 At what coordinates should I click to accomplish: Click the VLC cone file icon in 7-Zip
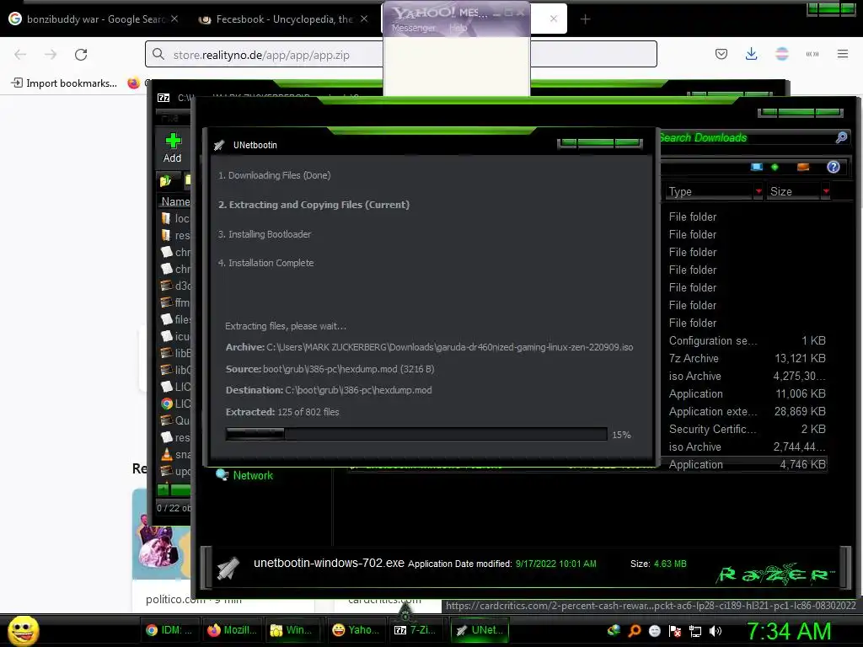pyautogui.click(x=167, y=454)
